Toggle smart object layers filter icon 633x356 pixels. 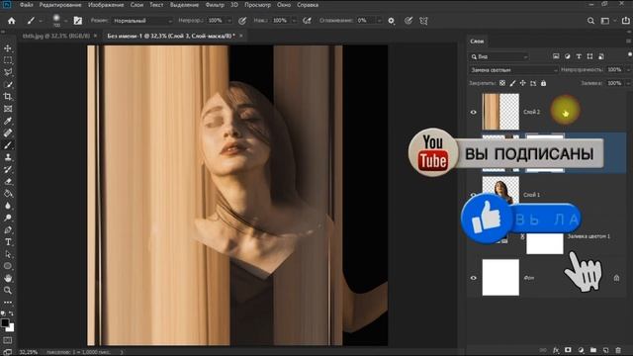601,56
